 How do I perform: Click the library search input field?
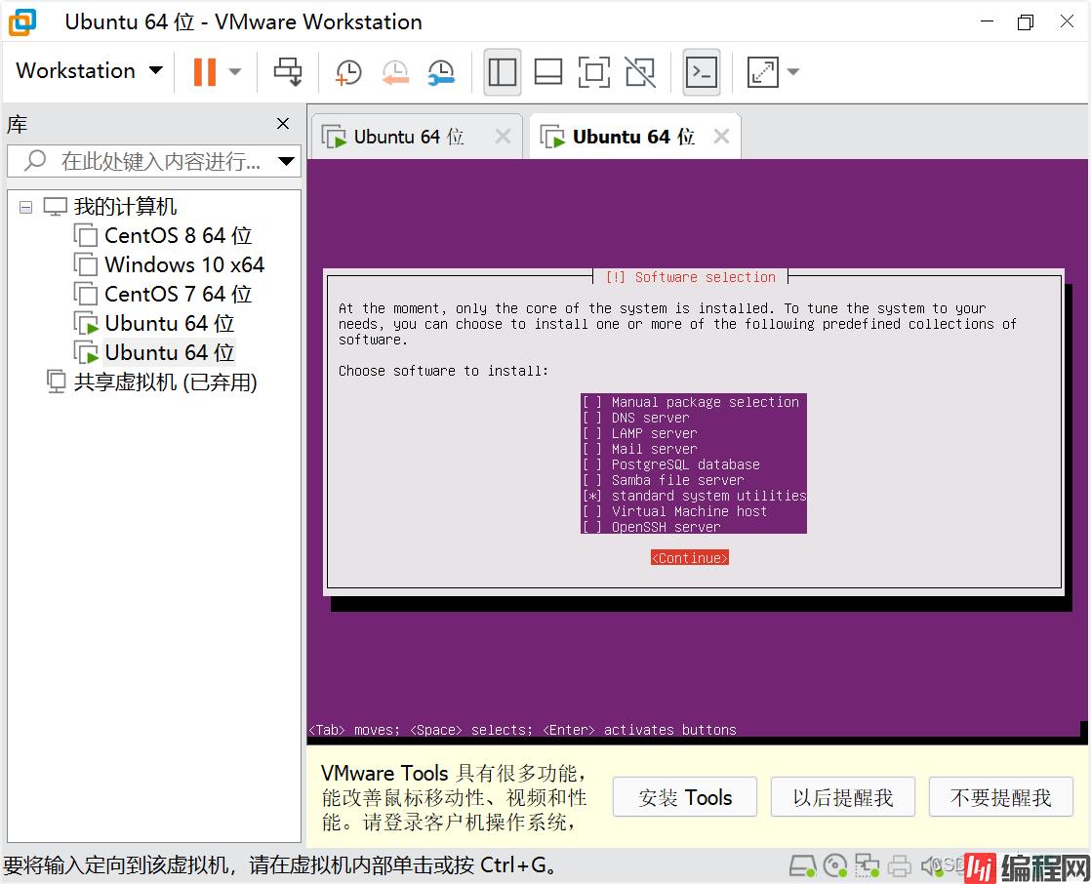point(156,161)
